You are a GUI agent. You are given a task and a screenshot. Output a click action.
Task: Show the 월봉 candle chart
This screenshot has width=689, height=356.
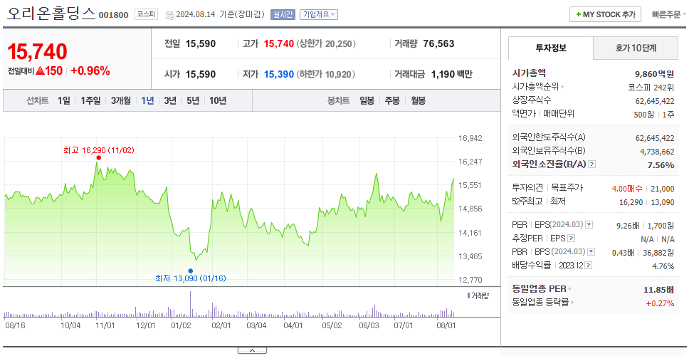click(x=419, y=100)
